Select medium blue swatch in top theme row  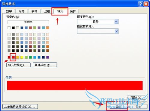(26, 28)
